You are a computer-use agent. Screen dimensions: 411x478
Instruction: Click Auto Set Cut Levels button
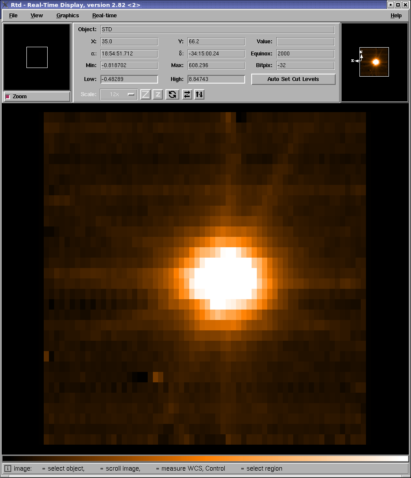(x=293, y=79)
